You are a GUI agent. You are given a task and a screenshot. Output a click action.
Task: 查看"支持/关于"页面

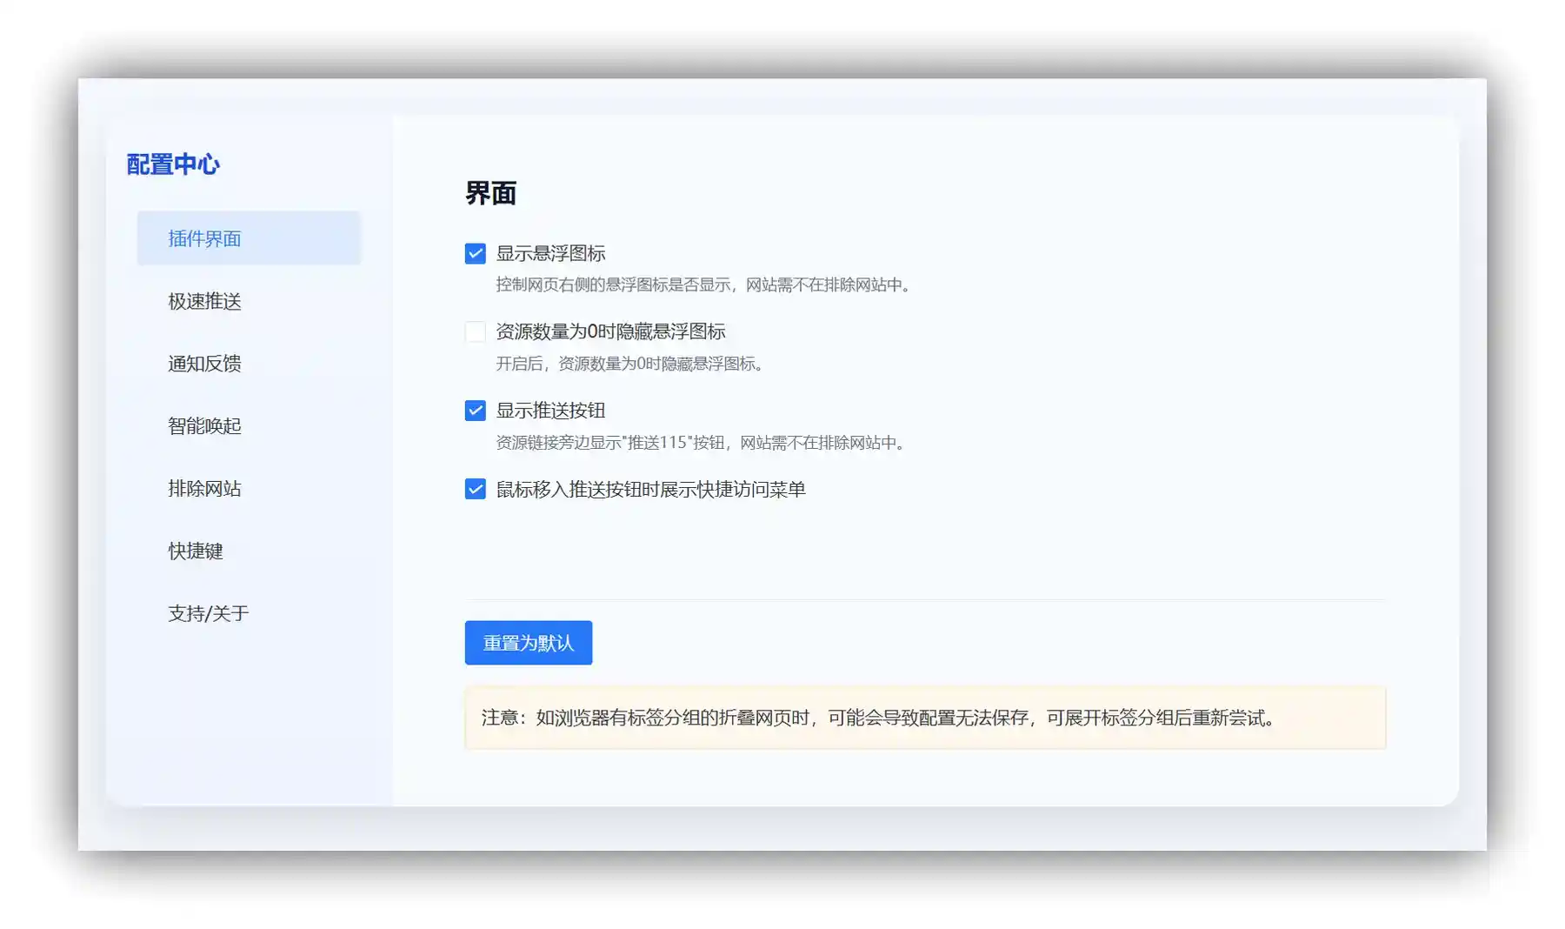206,613
